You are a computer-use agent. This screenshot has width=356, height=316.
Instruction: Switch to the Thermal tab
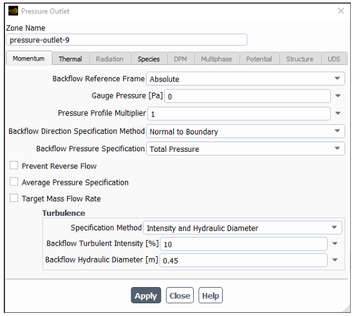coord(70,59)
